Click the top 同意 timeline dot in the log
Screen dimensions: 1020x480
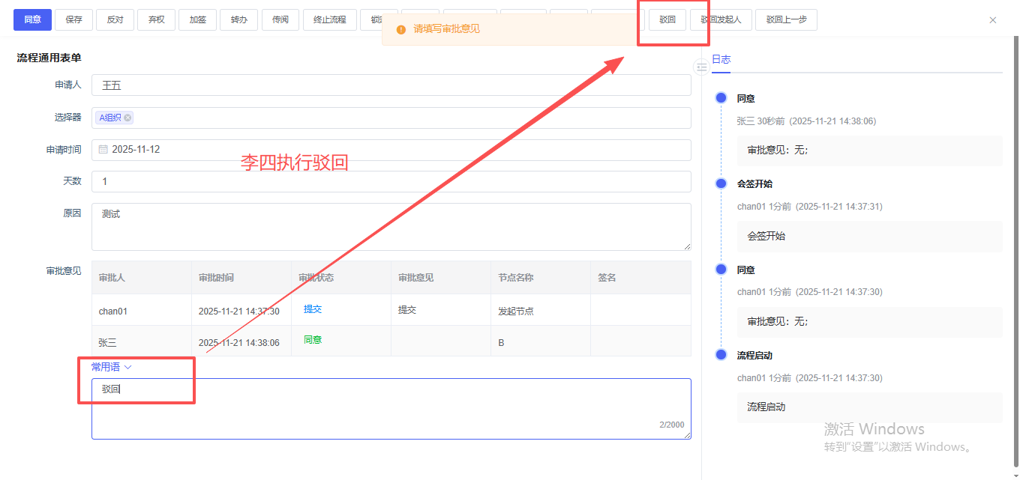click(721, 98)
